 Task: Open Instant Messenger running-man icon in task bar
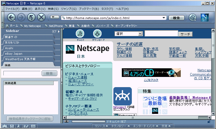(18, 126)
